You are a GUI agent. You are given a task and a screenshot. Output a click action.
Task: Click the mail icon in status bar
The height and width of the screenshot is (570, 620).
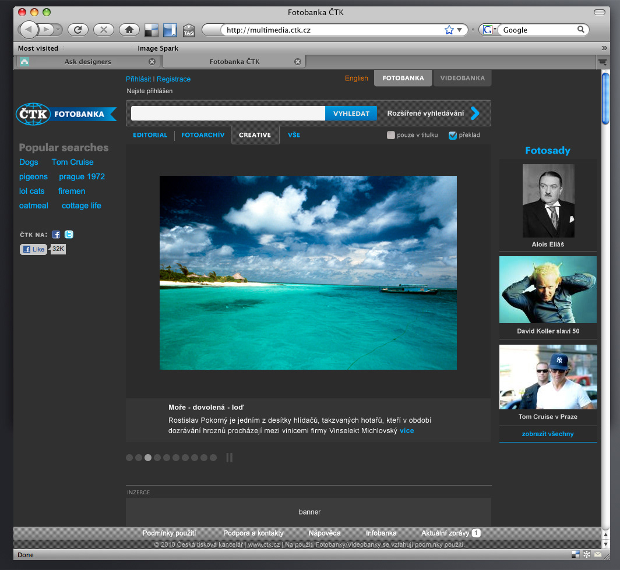[x=598, y=555]
